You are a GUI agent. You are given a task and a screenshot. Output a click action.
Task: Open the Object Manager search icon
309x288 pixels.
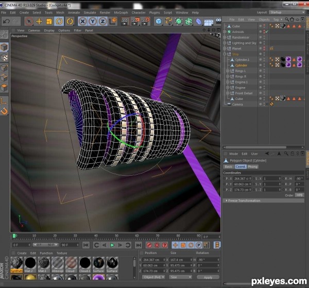click(287, 19)
